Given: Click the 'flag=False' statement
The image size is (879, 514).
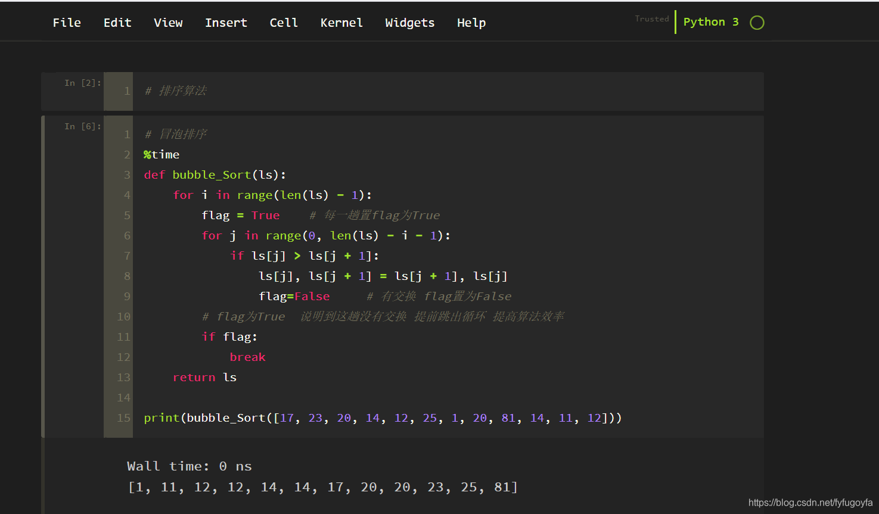Looking at the screenshot, I should coord(294,297).
